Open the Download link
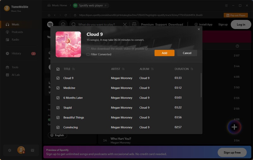 tap(176, 25)
